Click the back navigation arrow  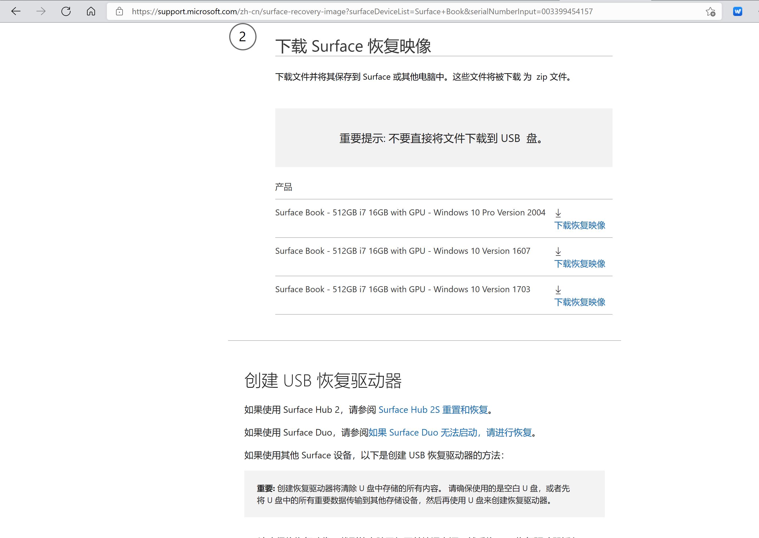pos(15,12)
